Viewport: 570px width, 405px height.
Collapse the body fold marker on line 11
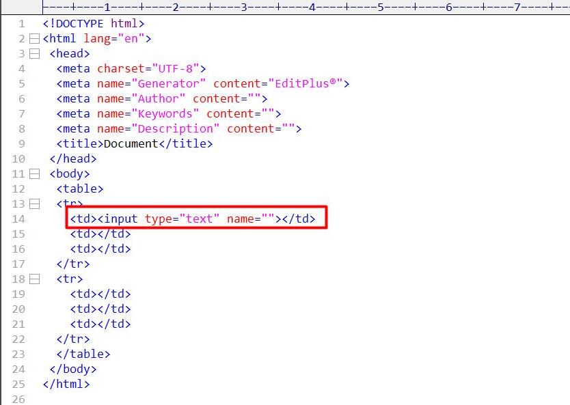tap(34, 174)
